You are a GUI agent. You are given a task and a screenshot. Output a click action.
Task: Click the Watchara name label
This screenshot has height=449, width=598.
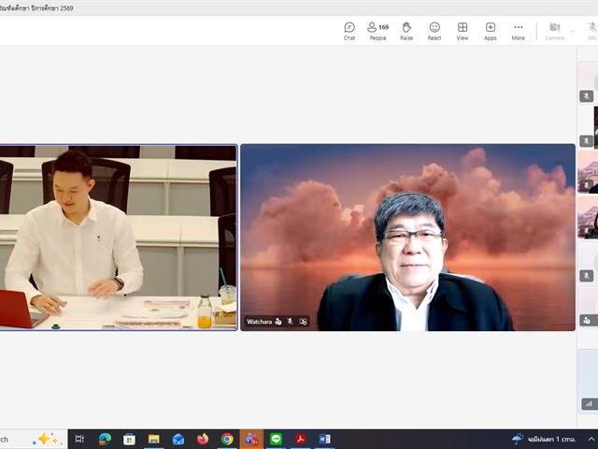(x=260, y=322)
